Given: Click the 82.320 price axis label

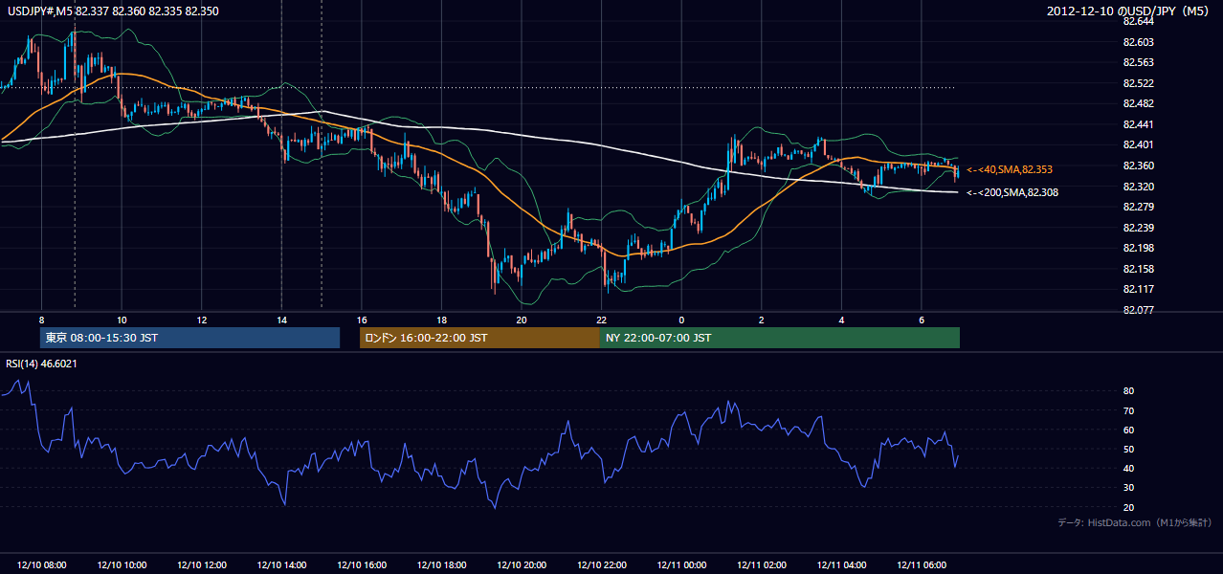Looking at the screenshot, I should click(1138, 187).
